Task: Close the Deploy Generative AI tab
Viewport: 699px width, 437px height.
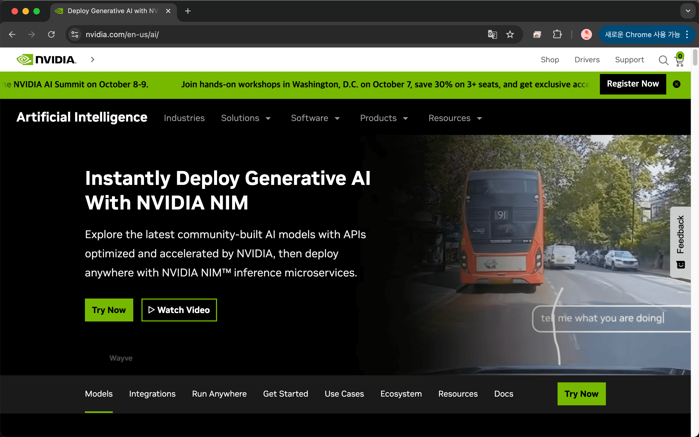Action: point(168,11)
